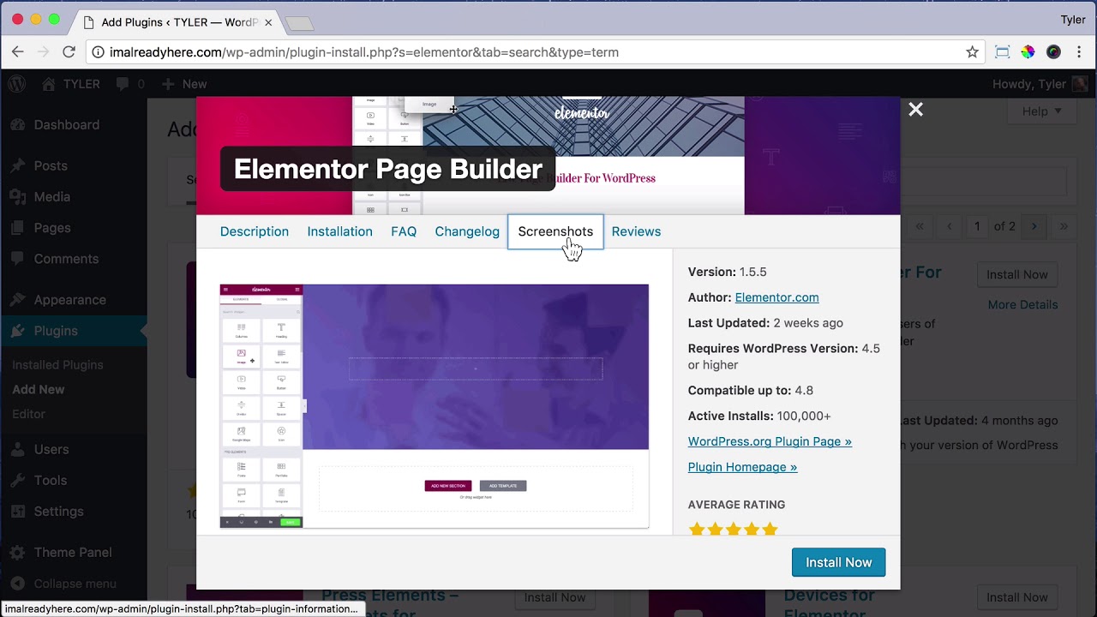Open Users in sidebar
Image resolution: width=1097 pixels, height=617 pixels.
(x=51, y=449)
